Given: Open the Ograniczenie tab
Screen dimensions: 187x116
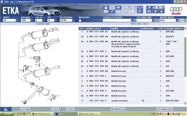Looking at the screenshot, I should click(x=43, y=24).
